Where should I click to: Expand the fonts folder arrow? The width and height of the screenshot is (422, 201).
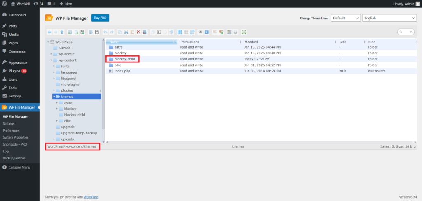point(54,66)
